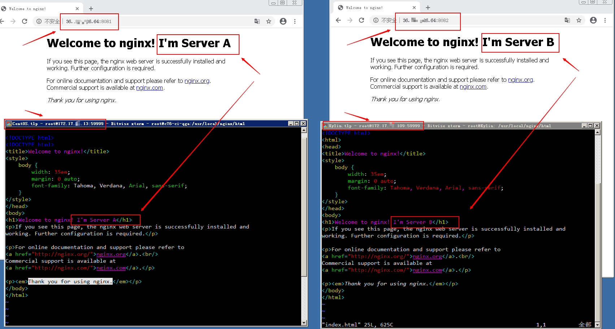Click scroll up arrow in Kylin terminal

[597, 132]
